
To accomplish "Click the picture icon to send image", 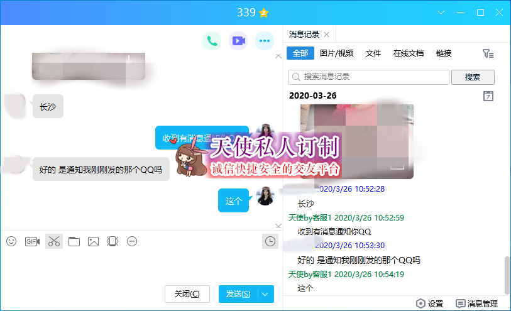I will click(94, 241).
